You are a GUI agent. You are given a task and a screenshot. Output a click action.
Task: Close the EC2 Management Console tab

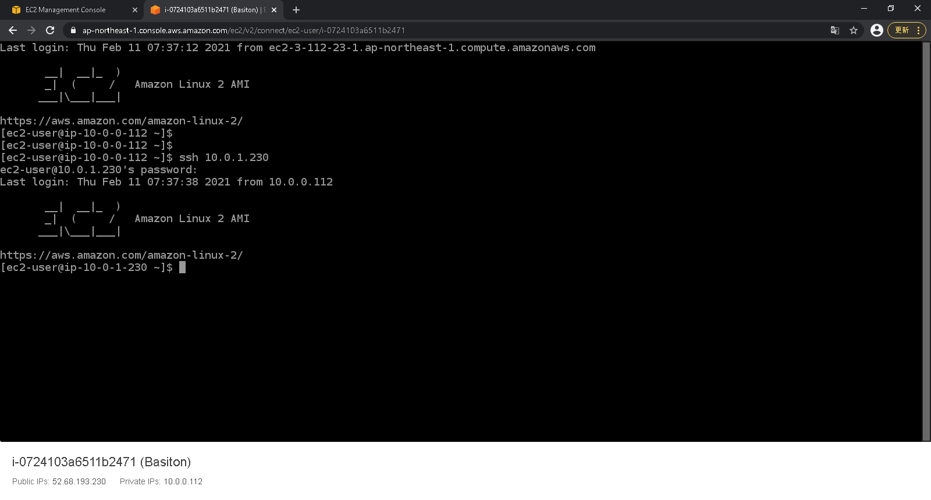click(x=135, y=10)
